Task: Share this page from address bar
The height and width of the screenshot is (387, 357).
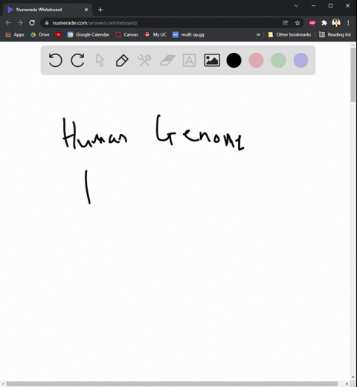Action: tap(286, 23)
